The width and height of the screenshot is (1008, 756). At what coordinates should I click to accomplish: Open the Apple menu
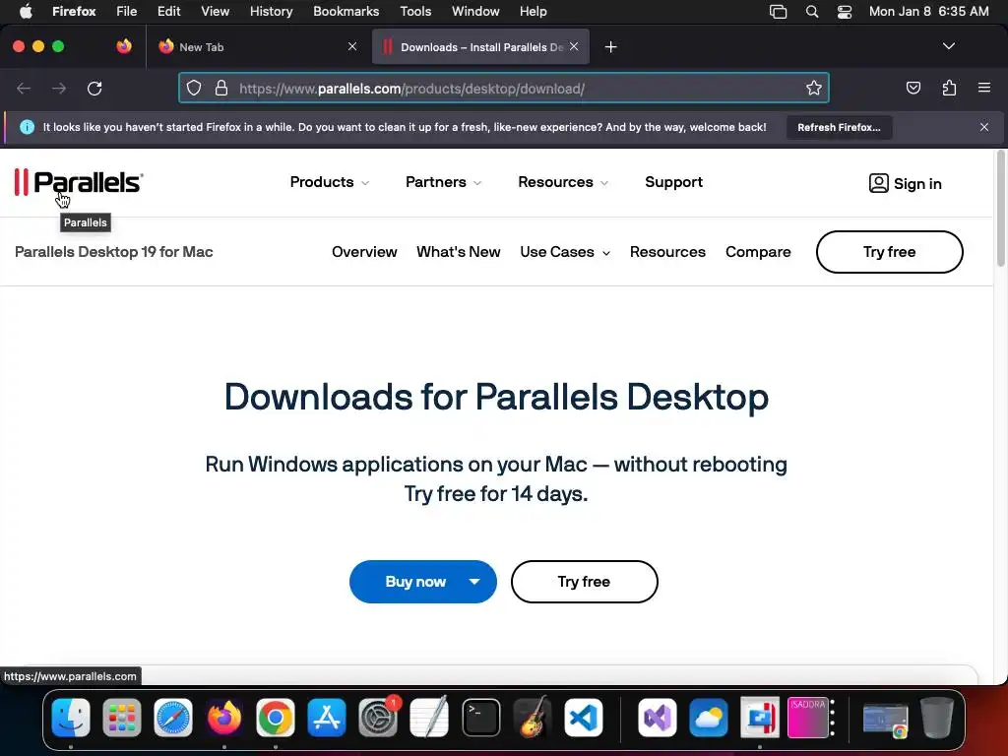point(26,12)
